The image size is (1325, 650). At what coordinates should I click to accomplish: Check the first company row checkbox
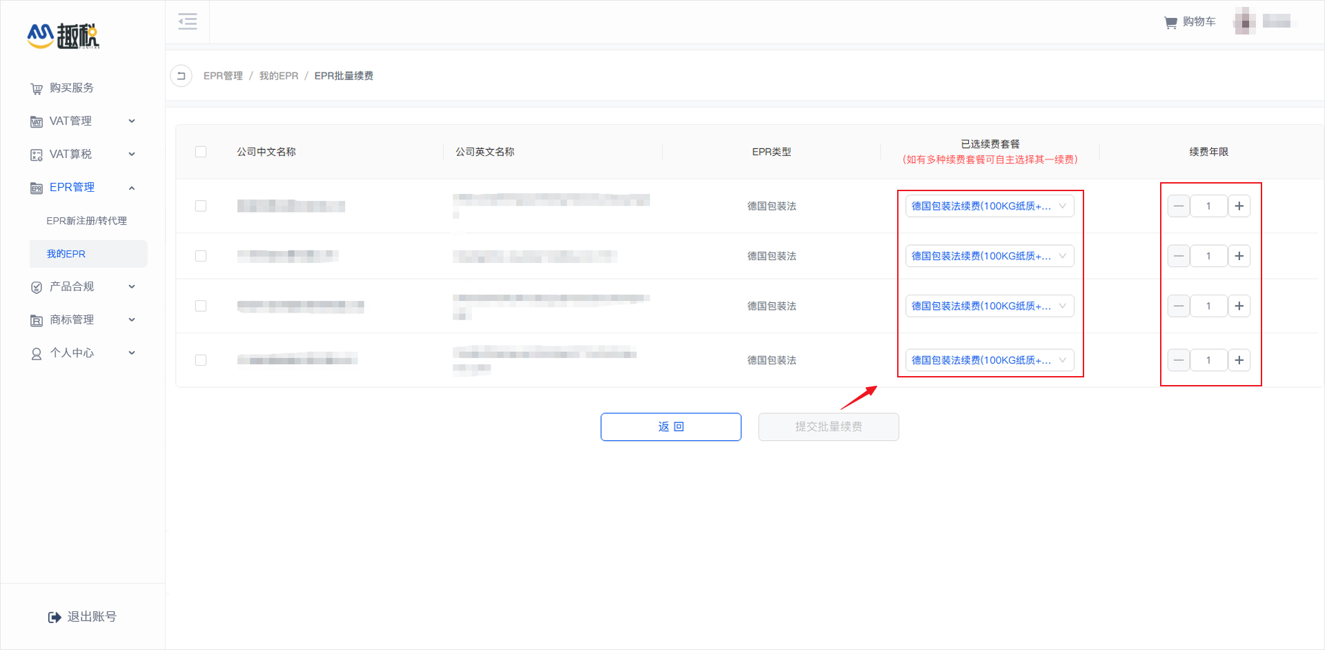(201, 206)
